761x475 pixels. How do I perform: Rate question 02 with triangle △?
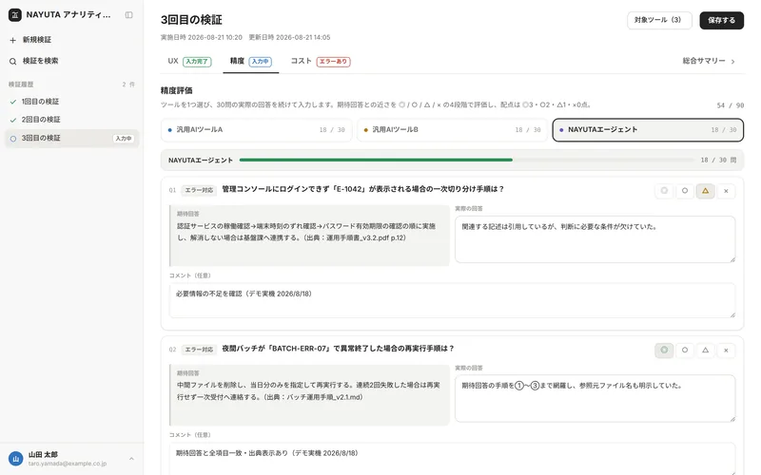tap(705, 350)
